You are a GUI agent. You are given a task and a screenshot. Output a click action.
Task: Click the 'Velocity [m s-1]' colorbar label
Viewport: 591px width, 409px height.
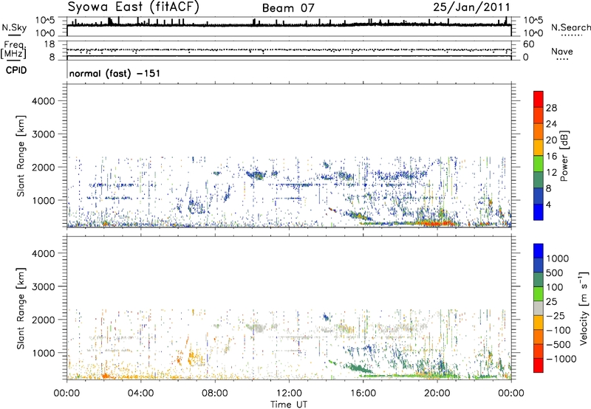click(584, 308)
